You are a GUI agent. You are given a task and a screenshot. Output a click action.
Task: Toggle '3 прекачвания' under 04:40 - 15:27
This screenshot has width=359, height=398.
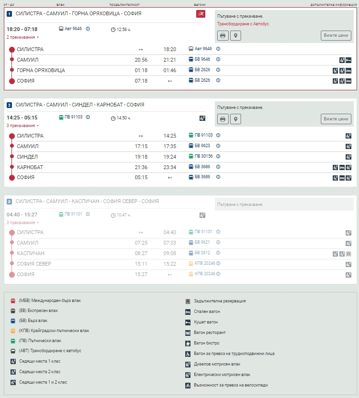22,223
